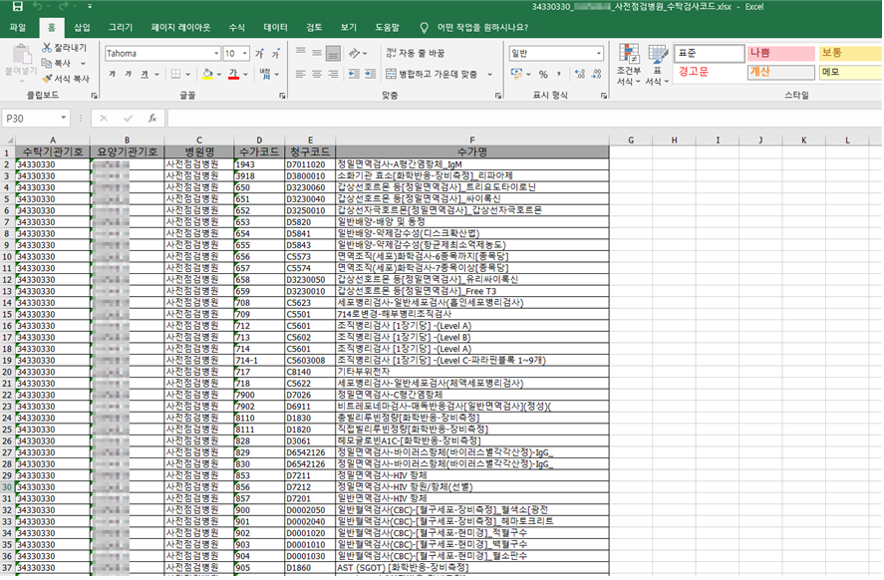Screen dimensions: 884x580
Task: Open the Name Box dropdown arrow
Action: [83, 118]
